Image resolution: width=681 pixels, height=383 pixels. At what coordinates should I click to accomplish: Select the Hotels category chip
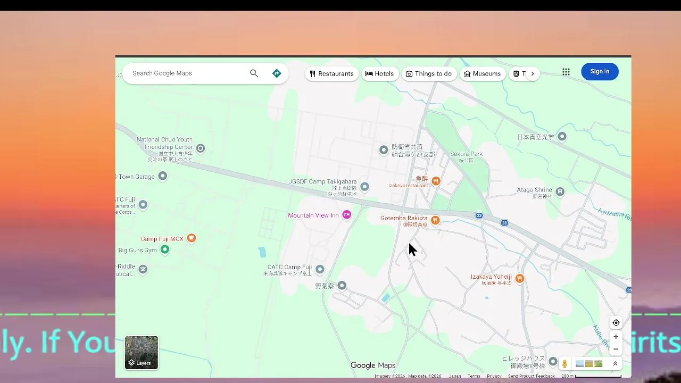pos(380,74)
